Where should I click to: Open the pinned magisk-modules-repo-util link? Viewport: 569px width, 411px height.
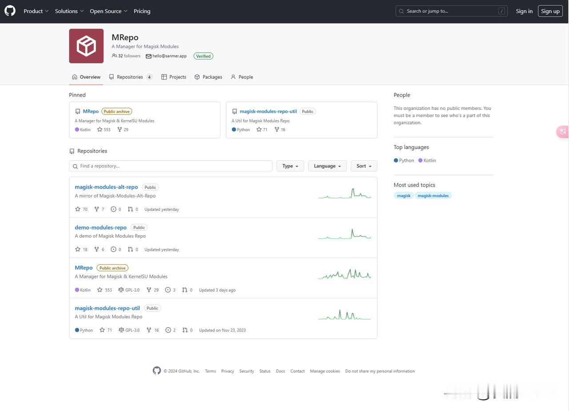268,111
